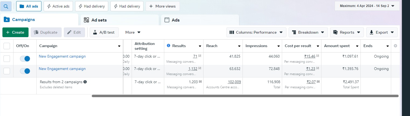Click info icon next to Results from 2 campaigns

point(85,82)
